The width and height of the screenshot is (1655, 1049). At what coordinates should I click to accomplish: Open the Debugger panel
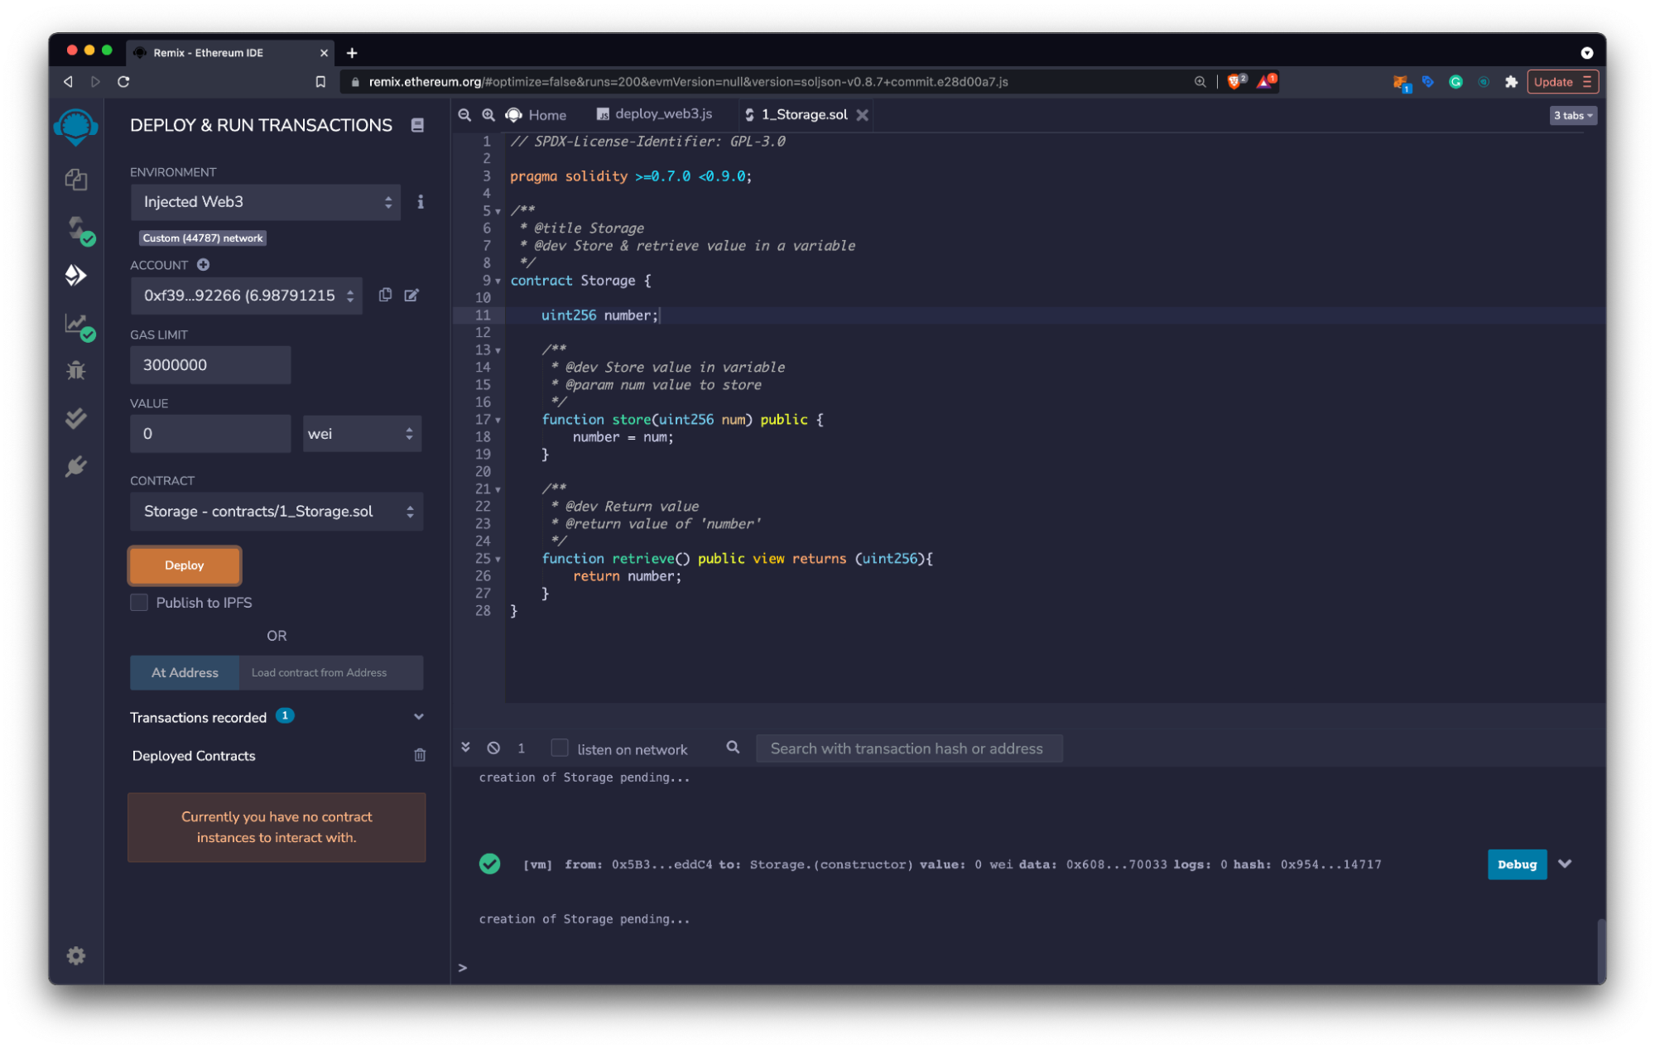coord(75,371)
